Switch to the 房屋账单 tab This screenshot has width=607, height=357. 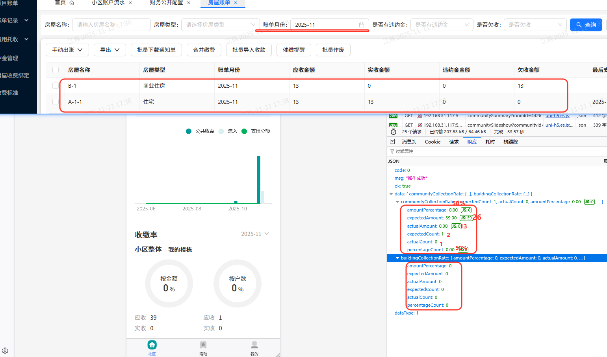point(219,2)
